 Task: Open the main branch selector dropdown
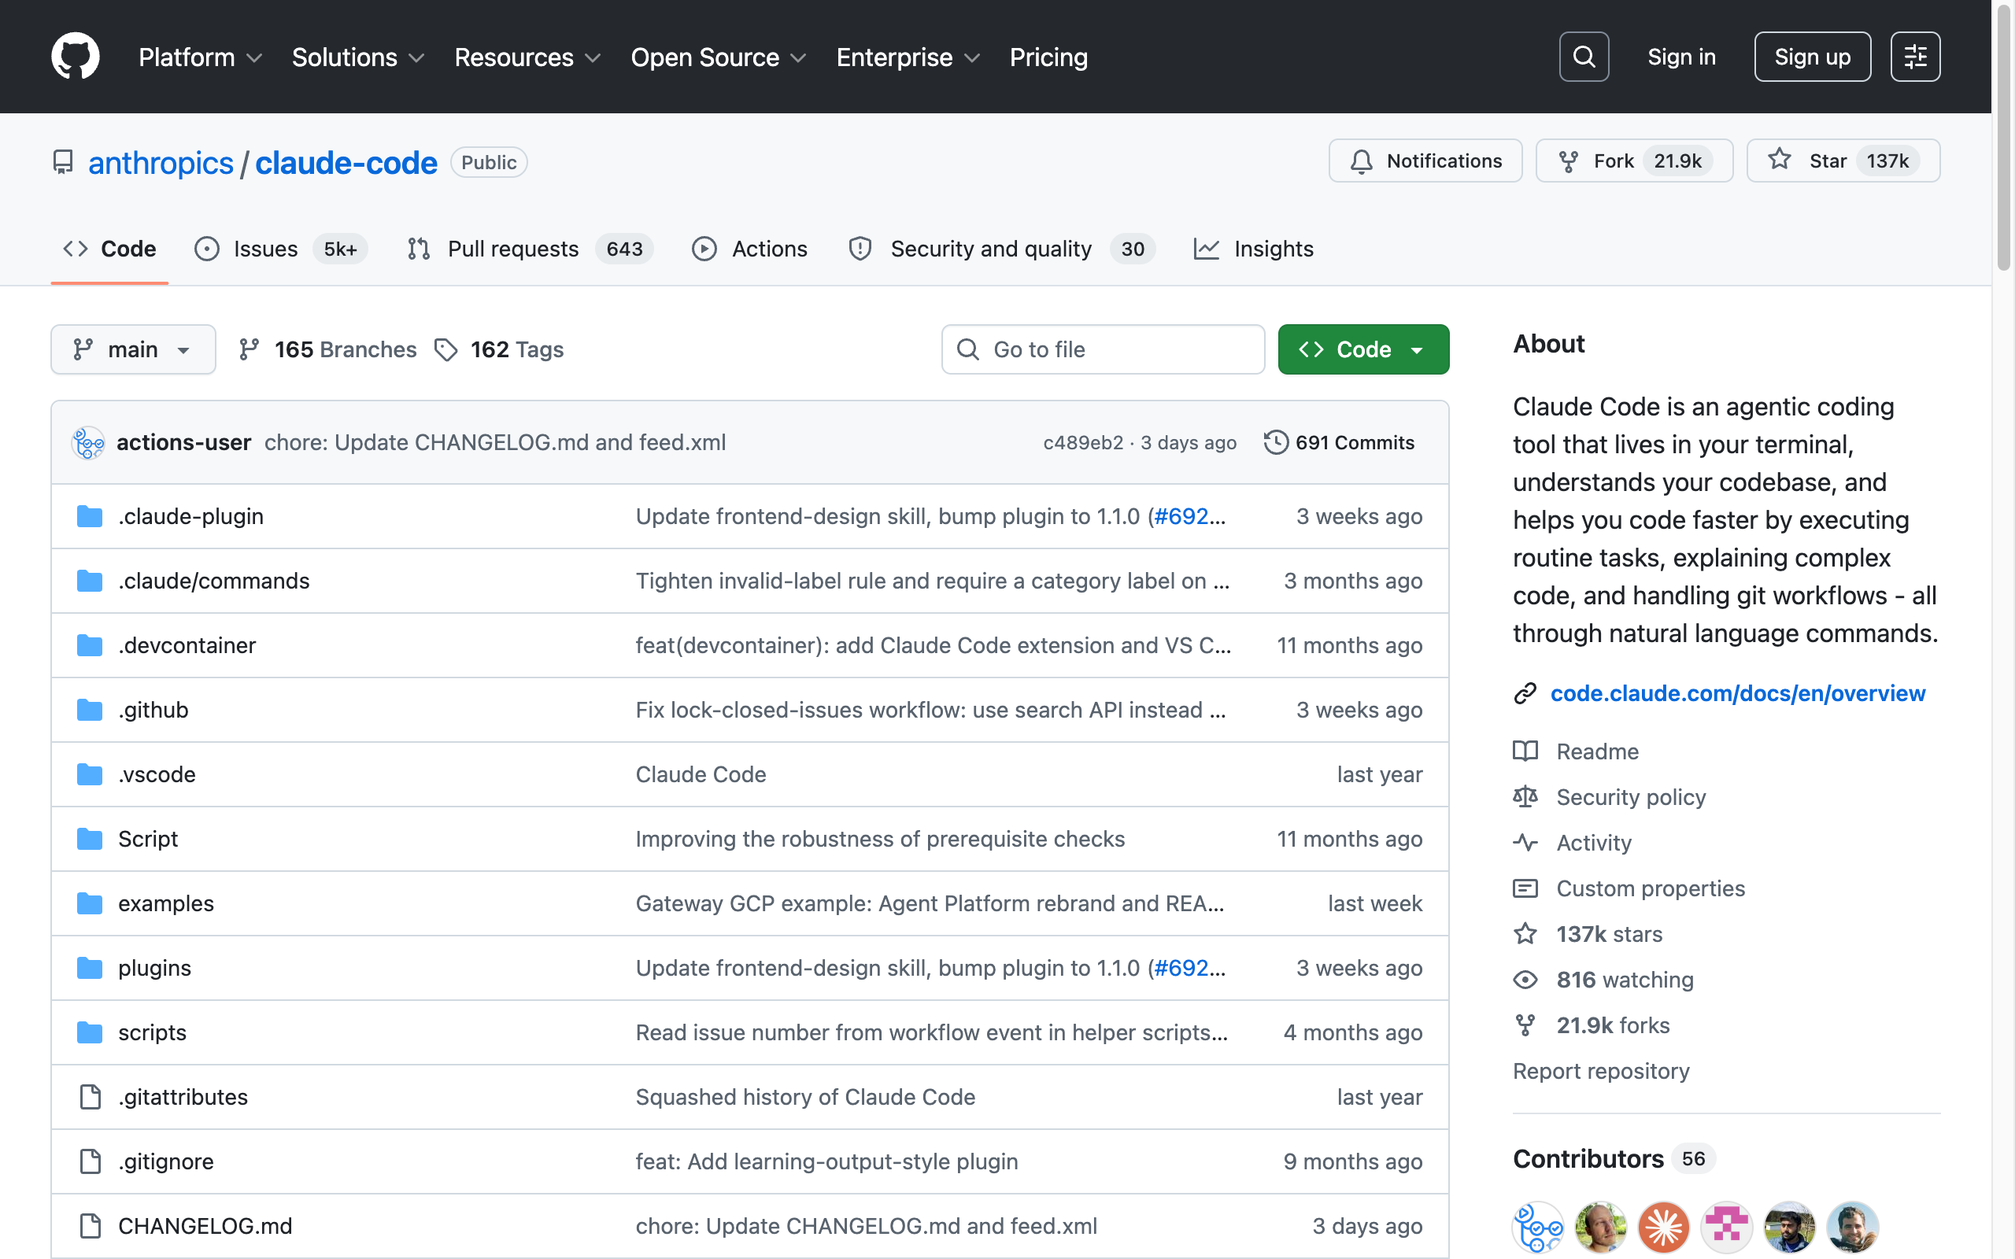pos(133,349)
